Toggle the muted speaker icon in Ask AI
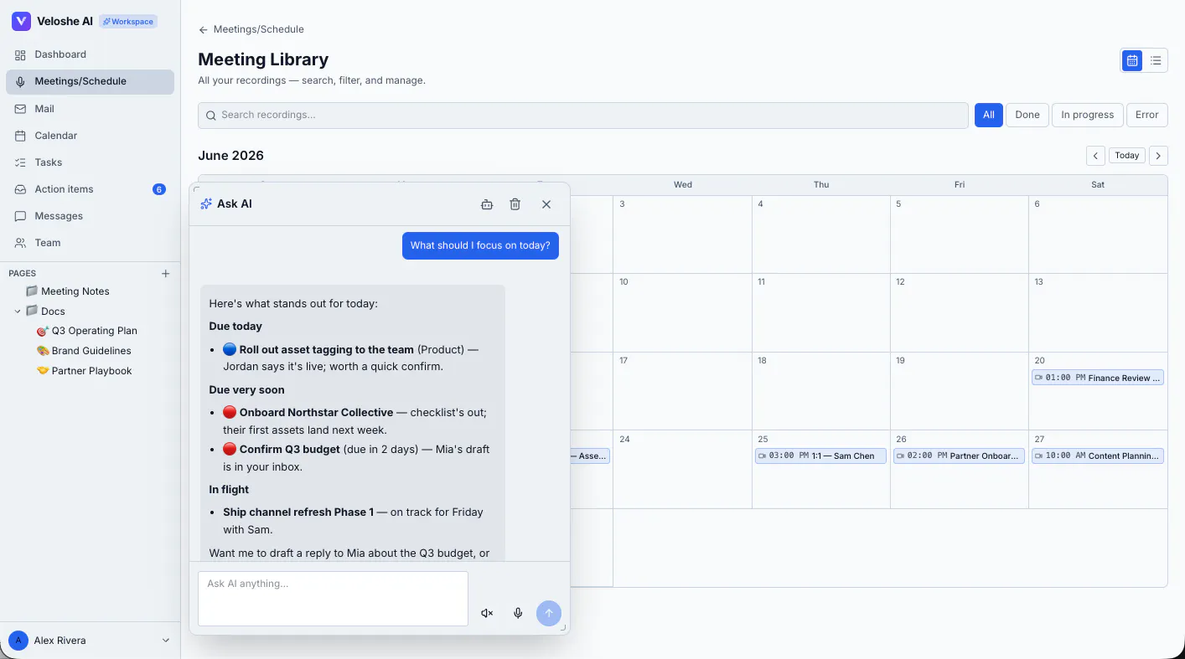 pyautogui.click(x=487, y=614)
